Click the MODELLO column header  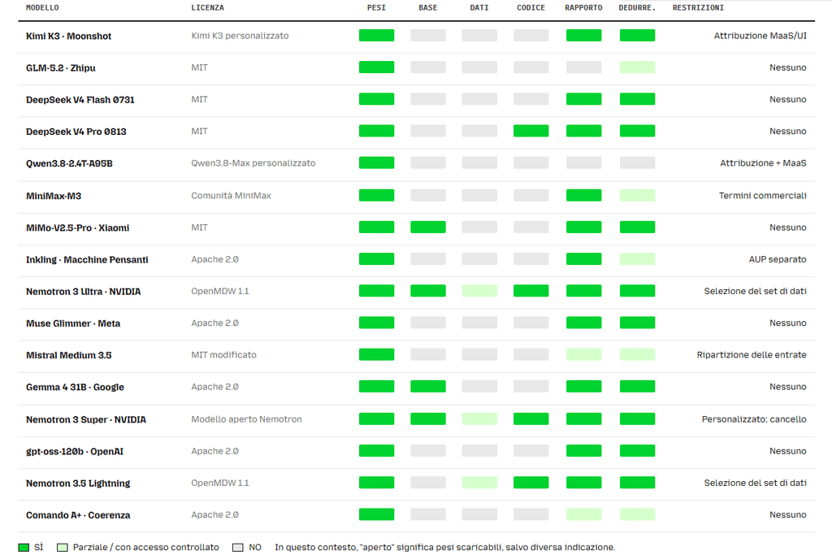(x=42, y=8)
